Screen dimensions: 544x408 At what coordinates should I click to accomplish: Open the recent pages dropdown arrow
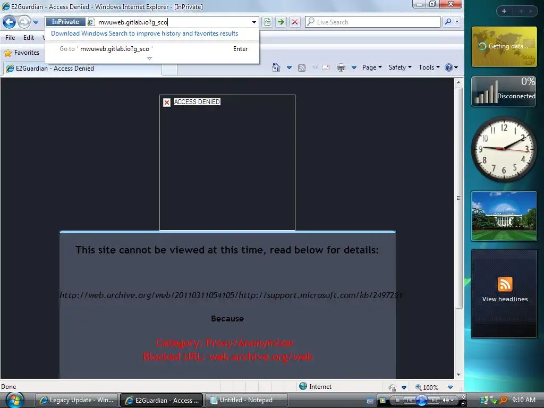(x=36, y=22)
